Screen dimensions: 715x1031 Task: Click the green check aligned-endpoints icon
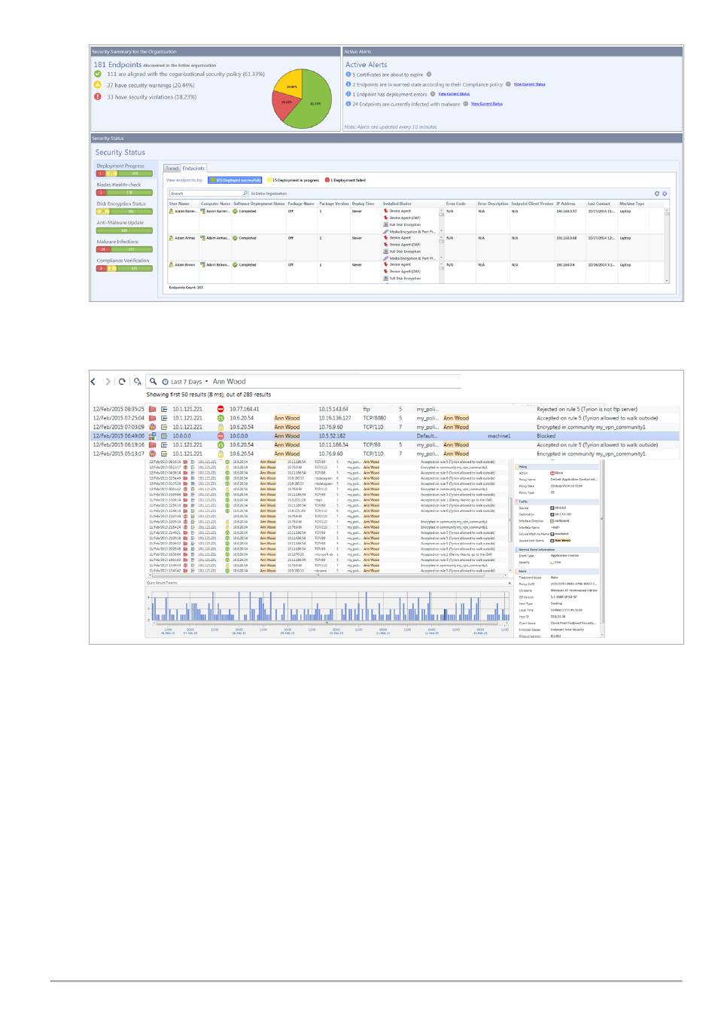click(98, 74)
